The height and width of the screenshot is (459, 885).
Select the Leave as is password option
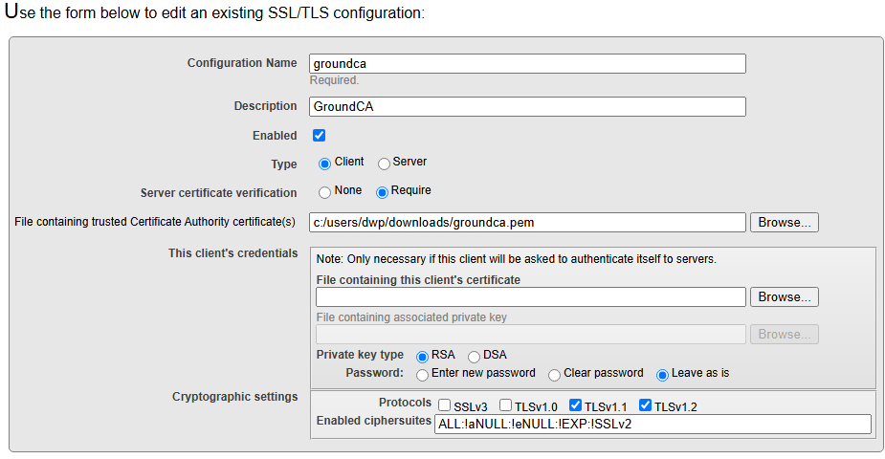pos(663,375)
